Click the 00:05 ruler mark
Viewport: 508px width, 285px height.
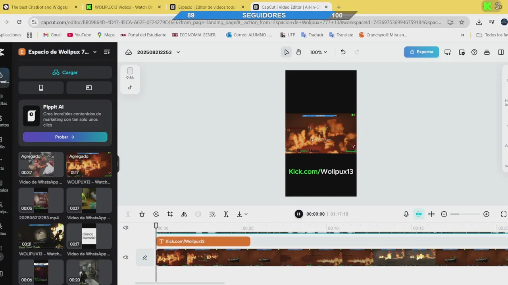(248, 228)
